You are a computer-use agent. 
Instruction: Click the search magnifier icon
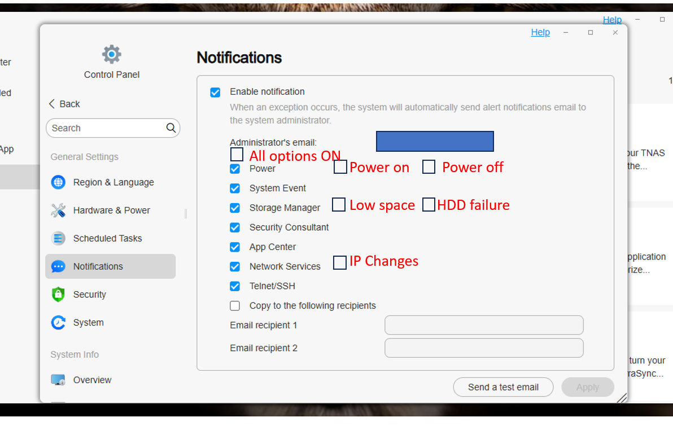tap(171, 128)
